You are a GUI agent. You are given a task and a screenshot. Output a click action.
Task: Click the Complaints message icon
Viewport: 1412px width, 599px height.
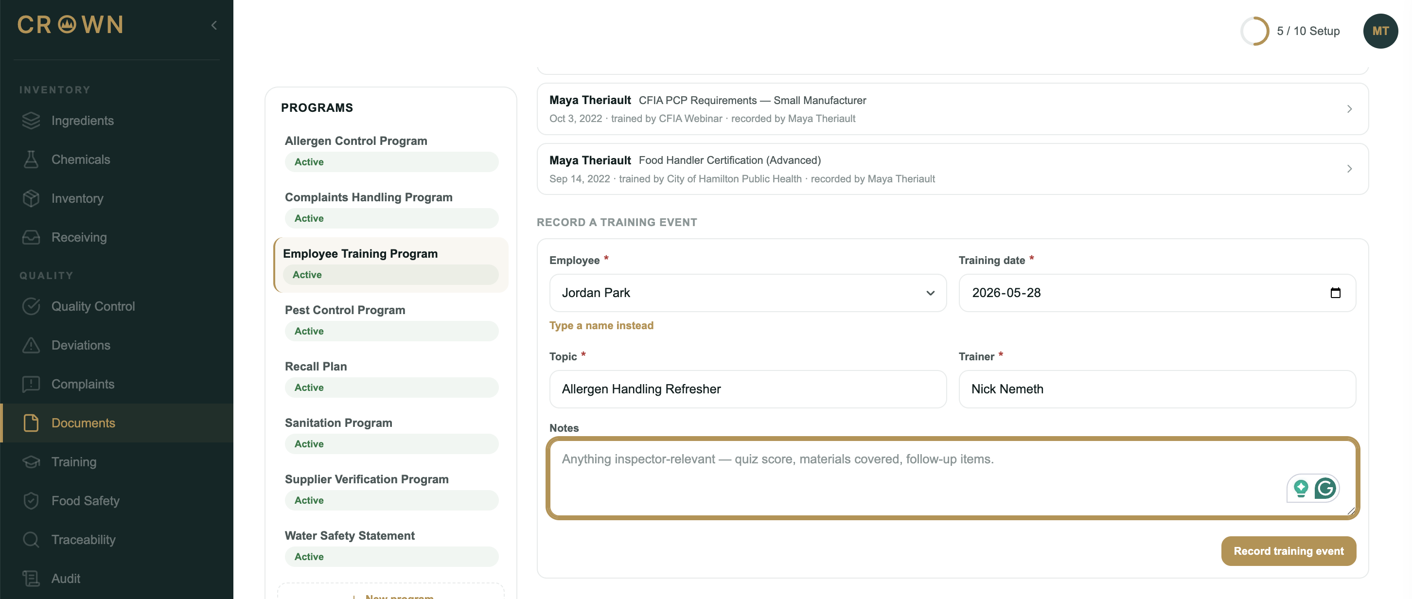click(31, 384)
